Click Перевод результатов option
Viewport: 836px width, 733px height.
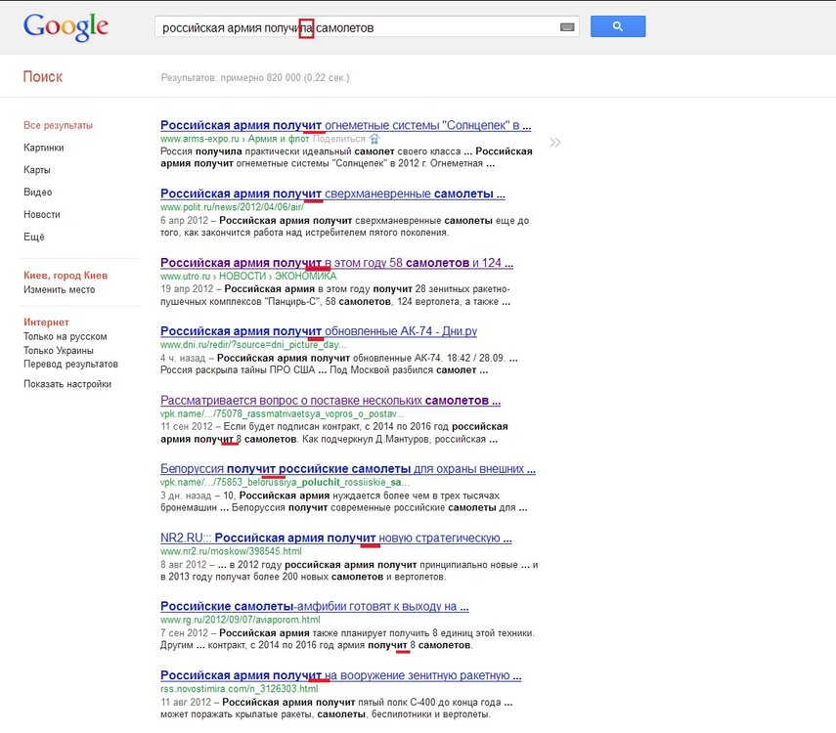pyautogui.click(x=71, y=365)
